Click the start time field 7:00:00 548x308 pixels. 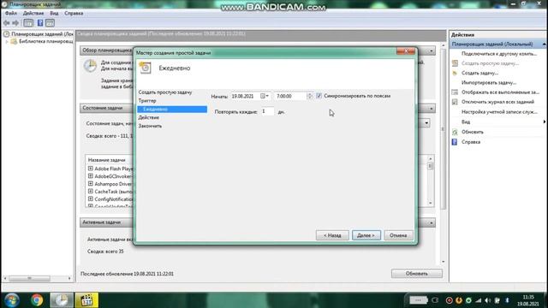[290, 96]
